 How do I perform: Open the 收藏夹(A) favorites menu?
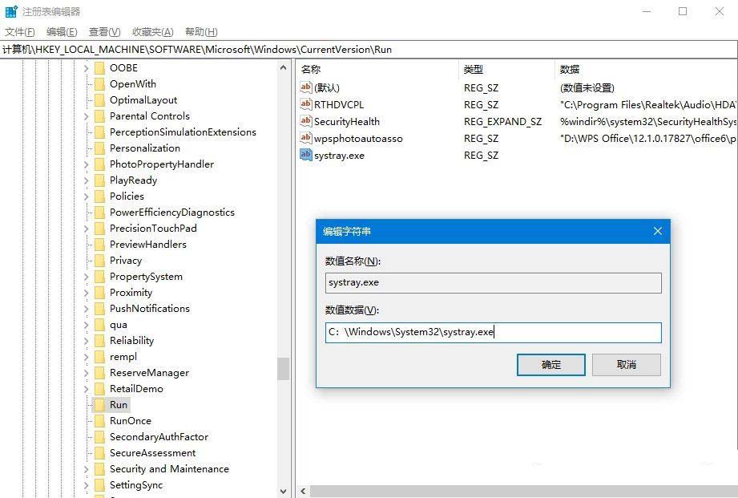pos(152,31)
